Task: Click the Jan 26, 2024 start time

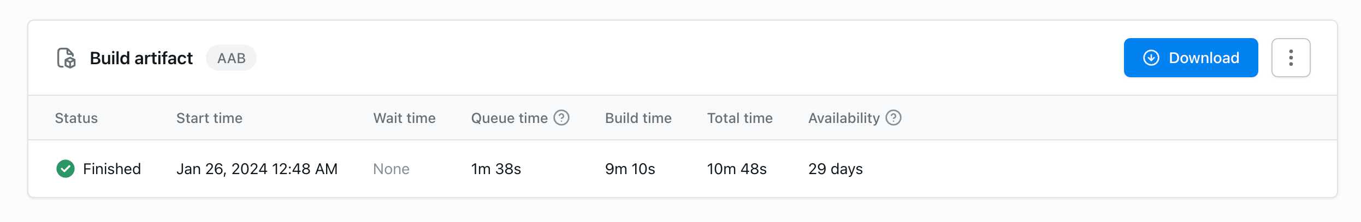Action: (257, 169)
